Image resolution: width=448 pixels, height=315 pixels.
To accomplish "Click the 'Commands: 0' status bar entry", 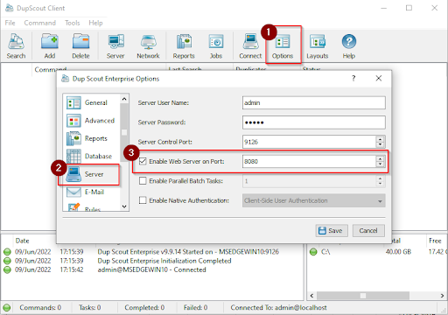I will [40, 307].
